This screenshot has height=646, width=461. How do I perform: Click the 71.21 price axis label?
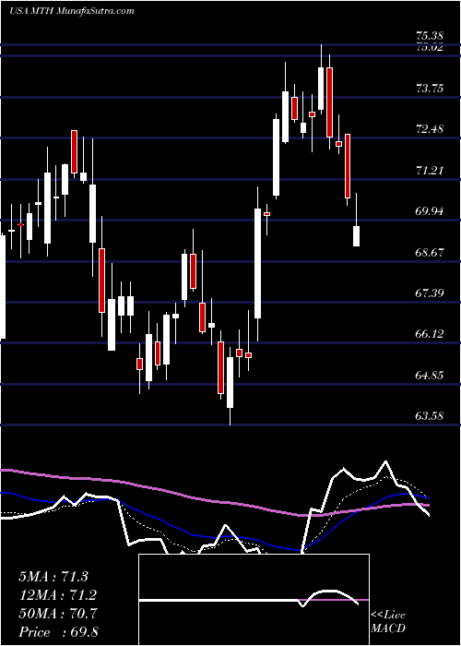[429, 170]
